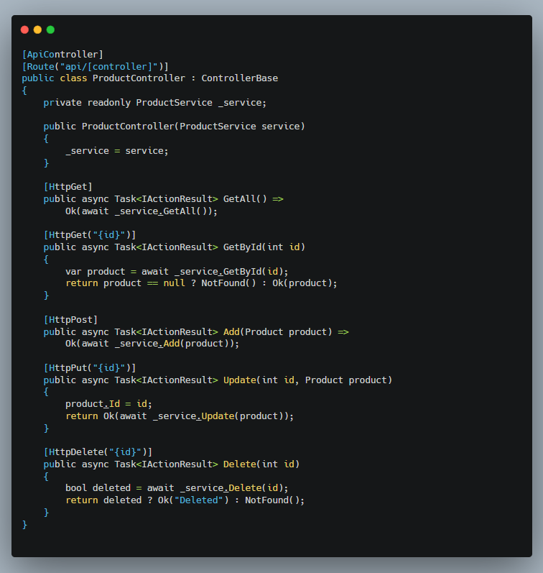Screen dimensions: 543x573
Task: Click the 'var product = await _service.GetById(id);' line
Action: point(177,272)
